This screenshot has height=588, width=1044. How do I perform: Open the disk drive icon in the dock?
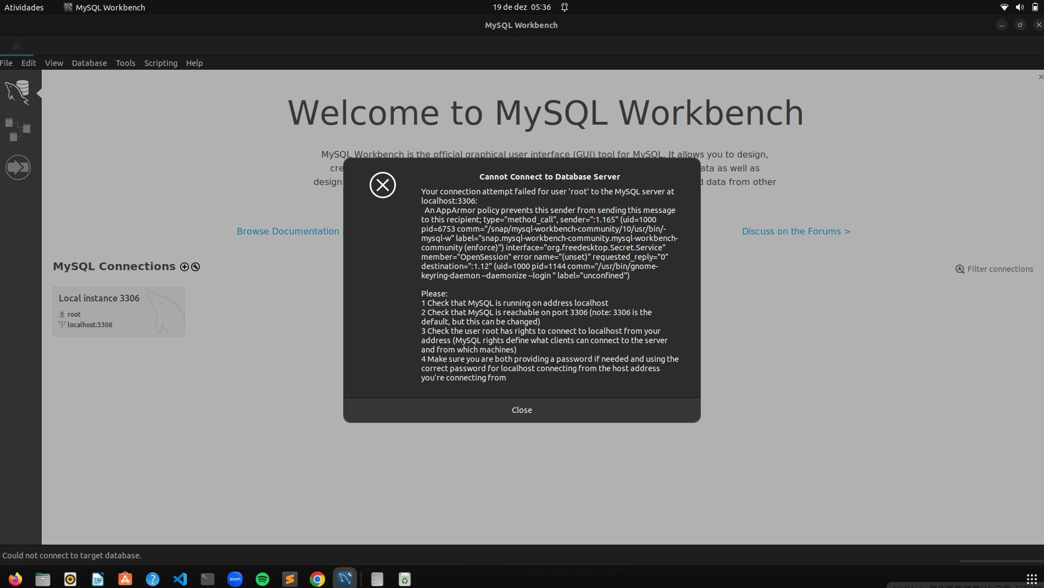pos(377,579)
